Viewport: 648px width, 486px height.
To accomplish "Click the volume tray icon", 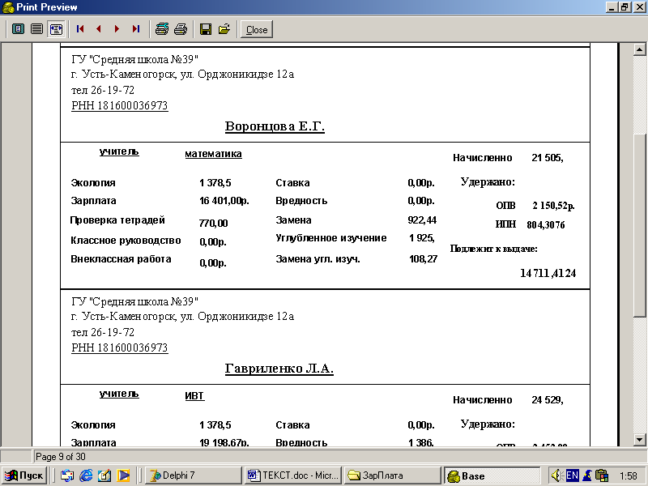I will click(x=556, y=475).
